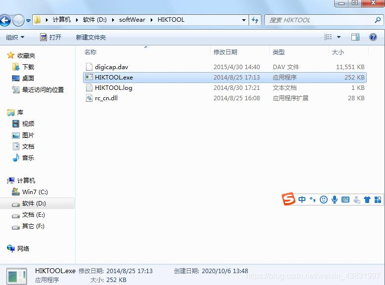Open 最近访问的位置 in the navigation pane
Viewport: 385px width, 285px height.
click(43, 89)
